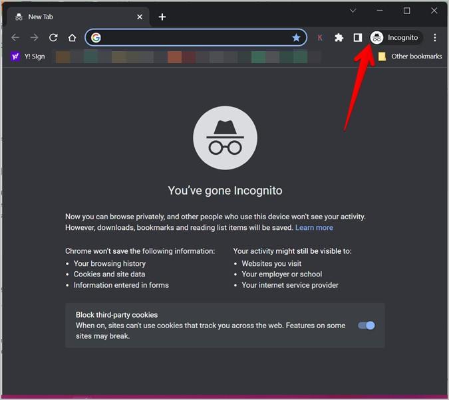The width and height of the screenshot is (449, 400).
Task: Click 'Cookies and site data' bullet text
Action: pos(109,274)
